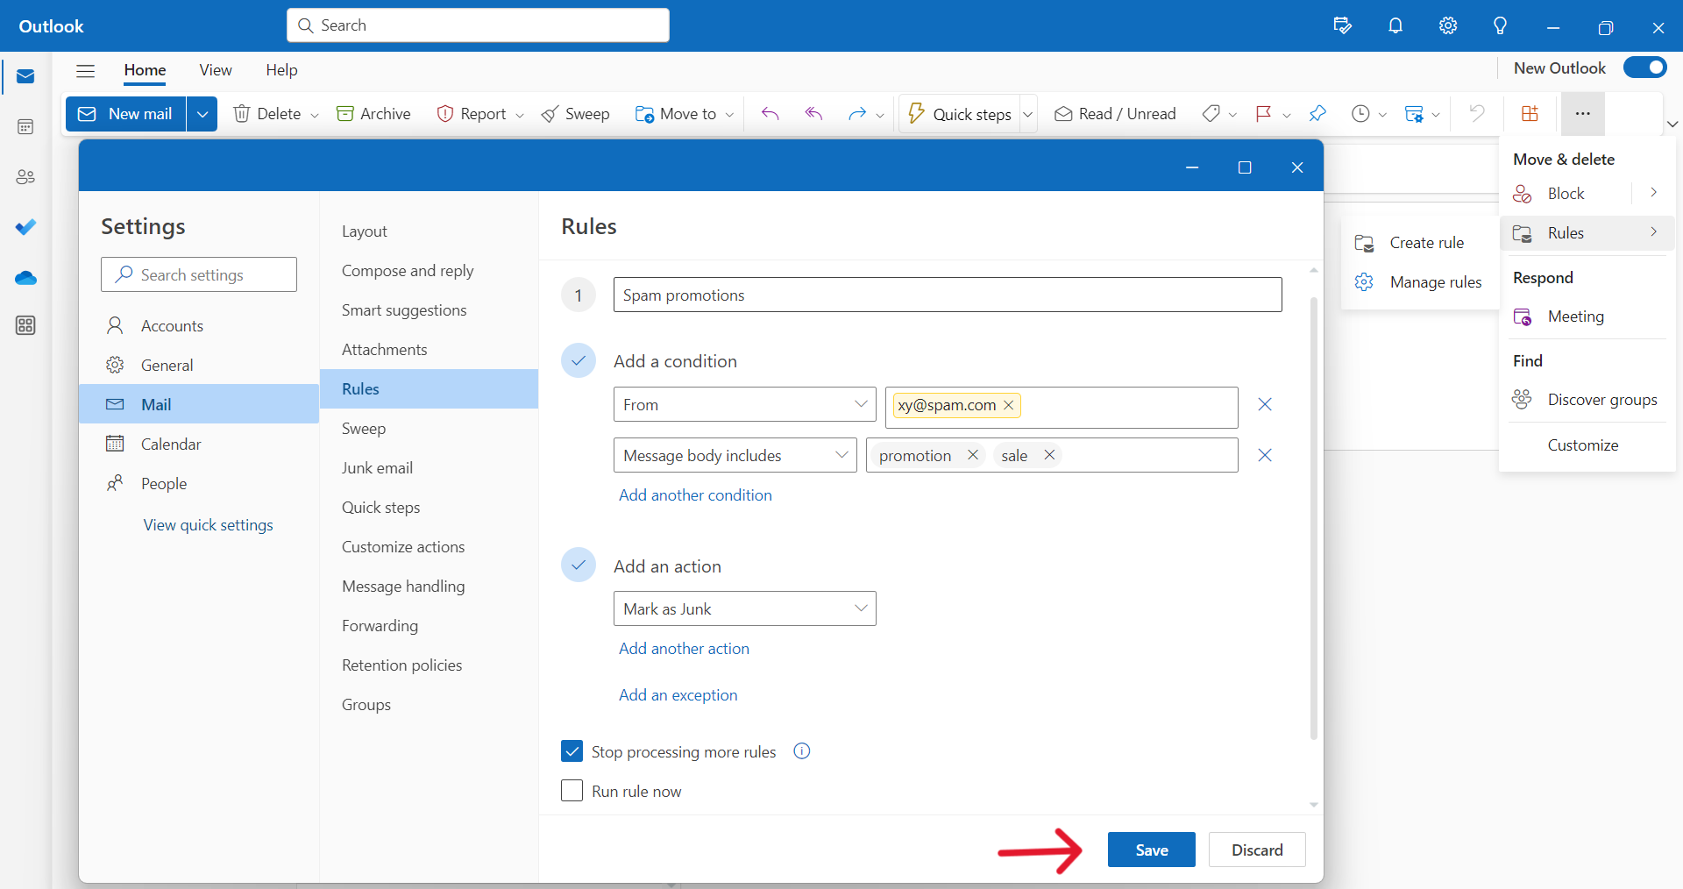Click inside the Search settings field
This screenshot has height=889, width=1683.
pyautogui.click(x=199, y=274)
